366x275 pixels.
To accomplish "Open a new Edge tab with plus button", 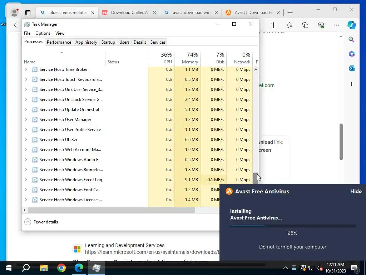I will [x=290, y=13].
